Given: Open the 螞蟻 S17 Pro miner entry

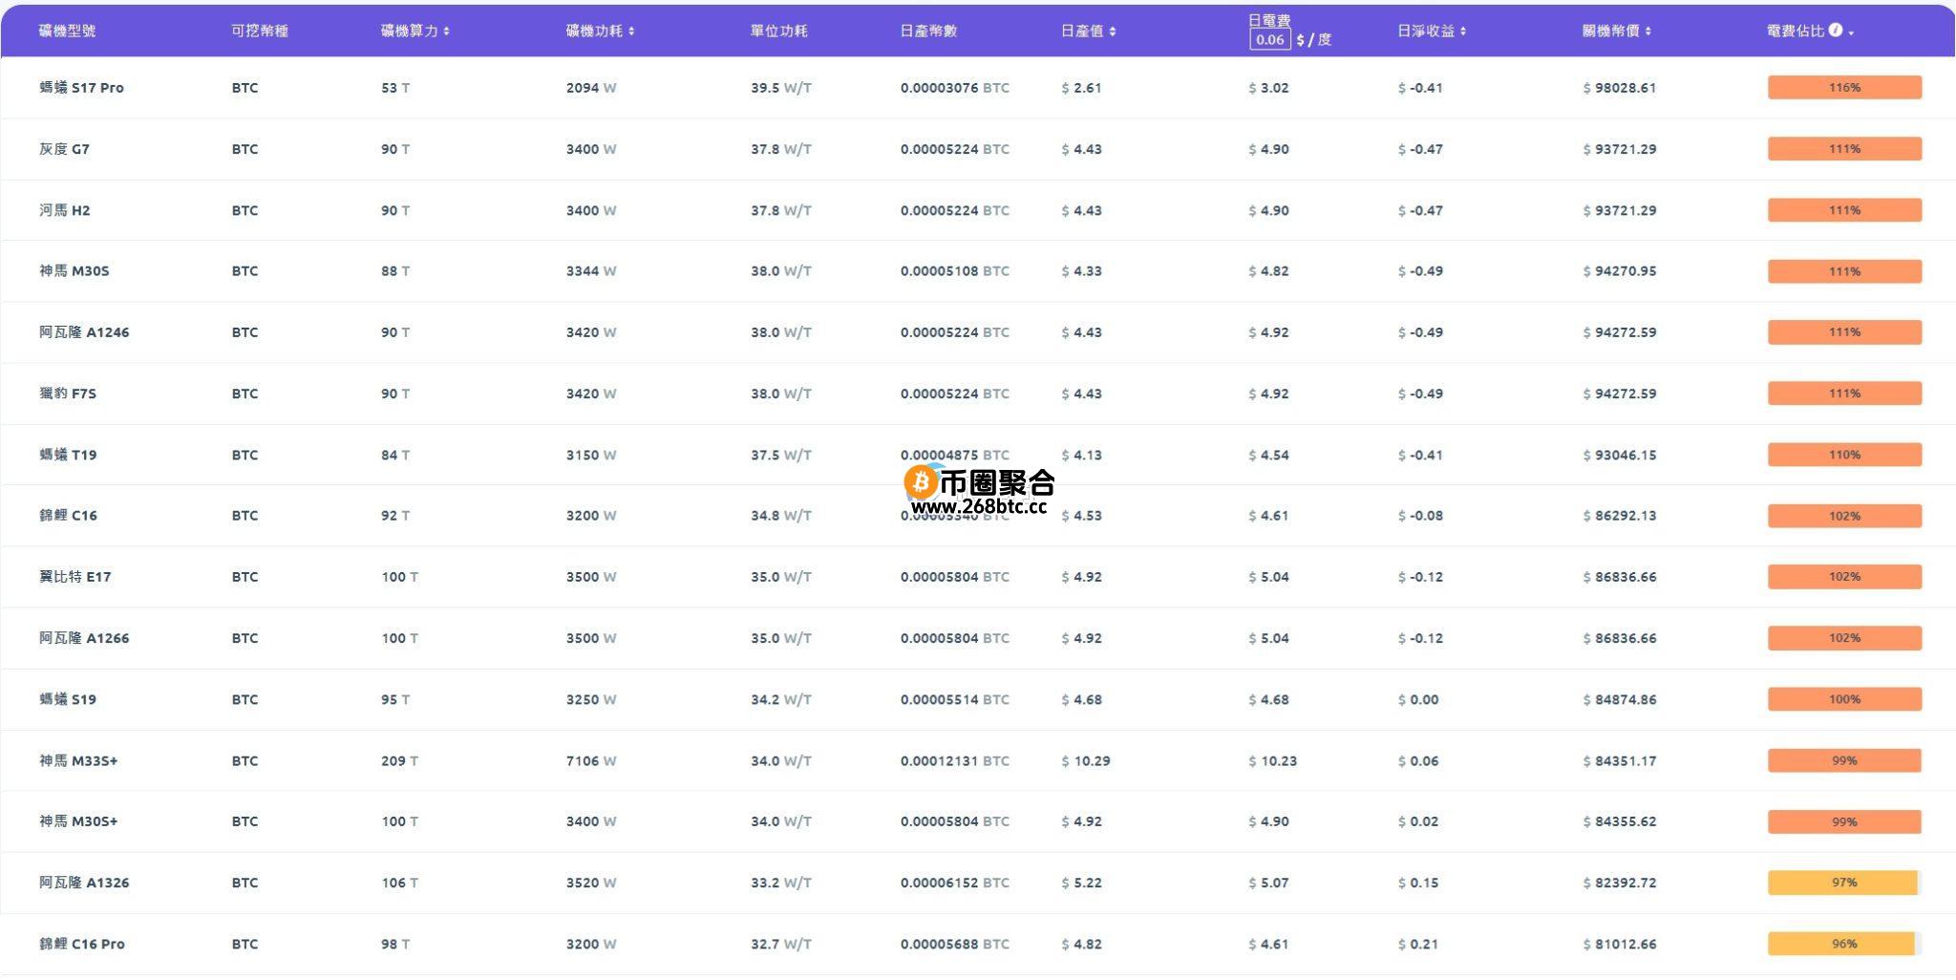Looking at the screenshot, I should coord(81,88).
